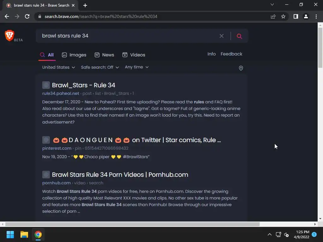The width and height of the screenshot is (323, 242).
Task: Switch to the News tab
Action: click(x=104, y=55)
